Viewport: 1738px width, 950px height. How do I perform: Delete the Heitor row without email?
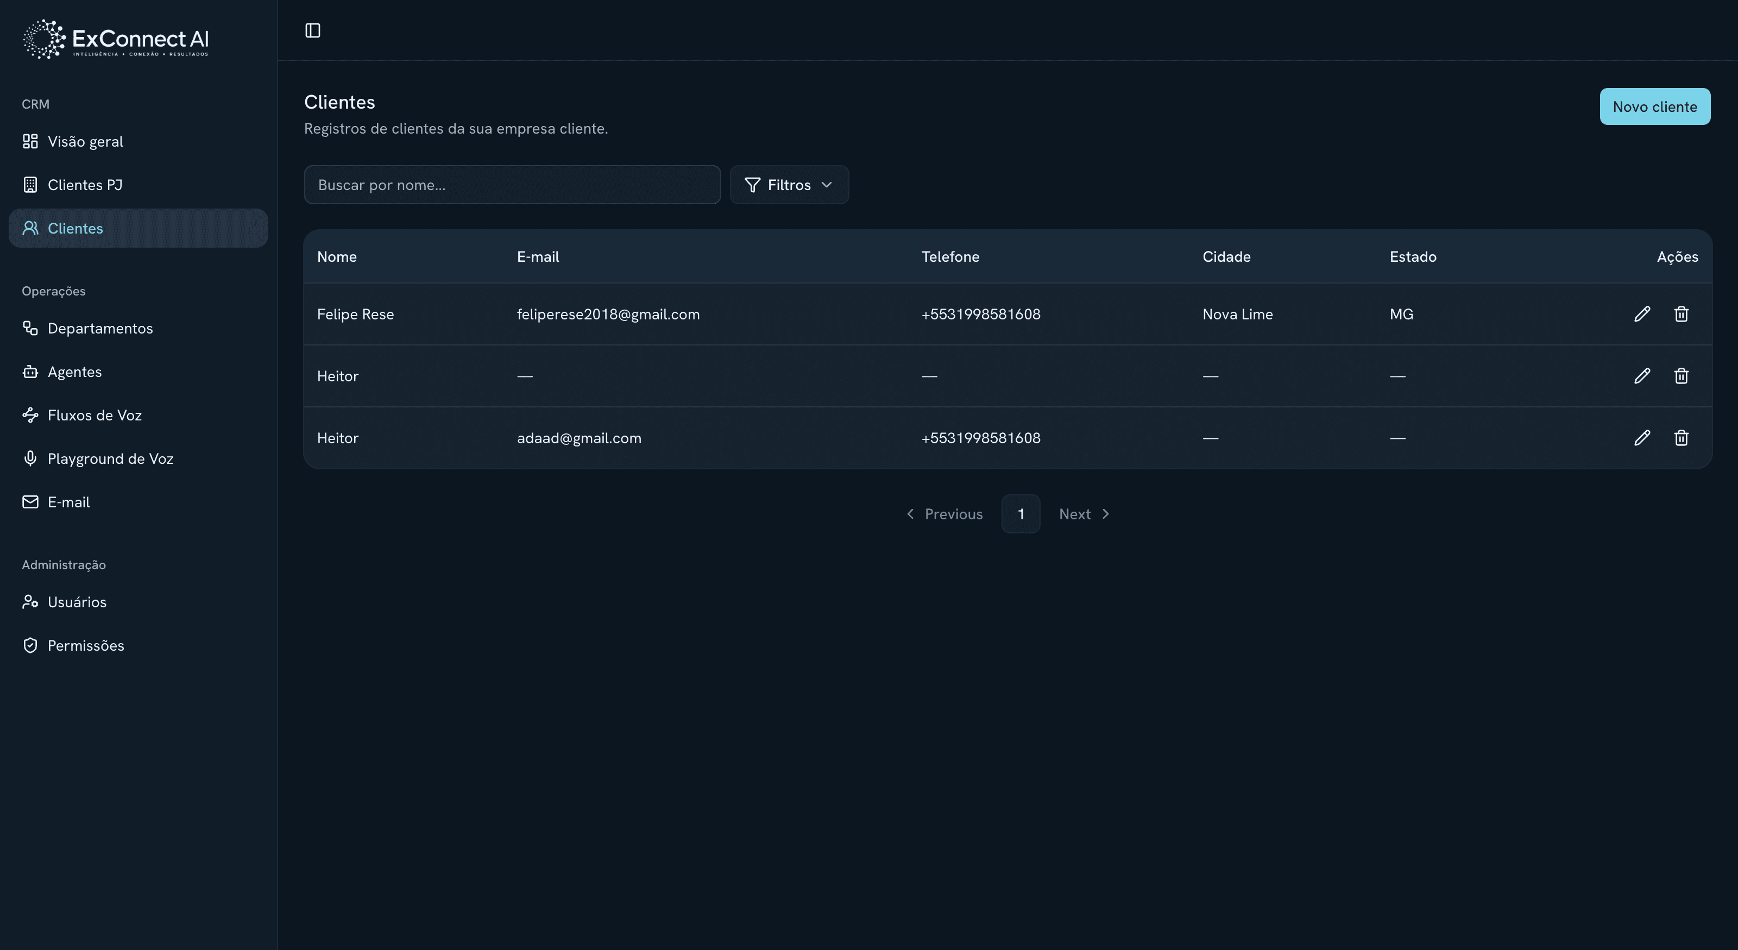click(x=1682, y=376)
